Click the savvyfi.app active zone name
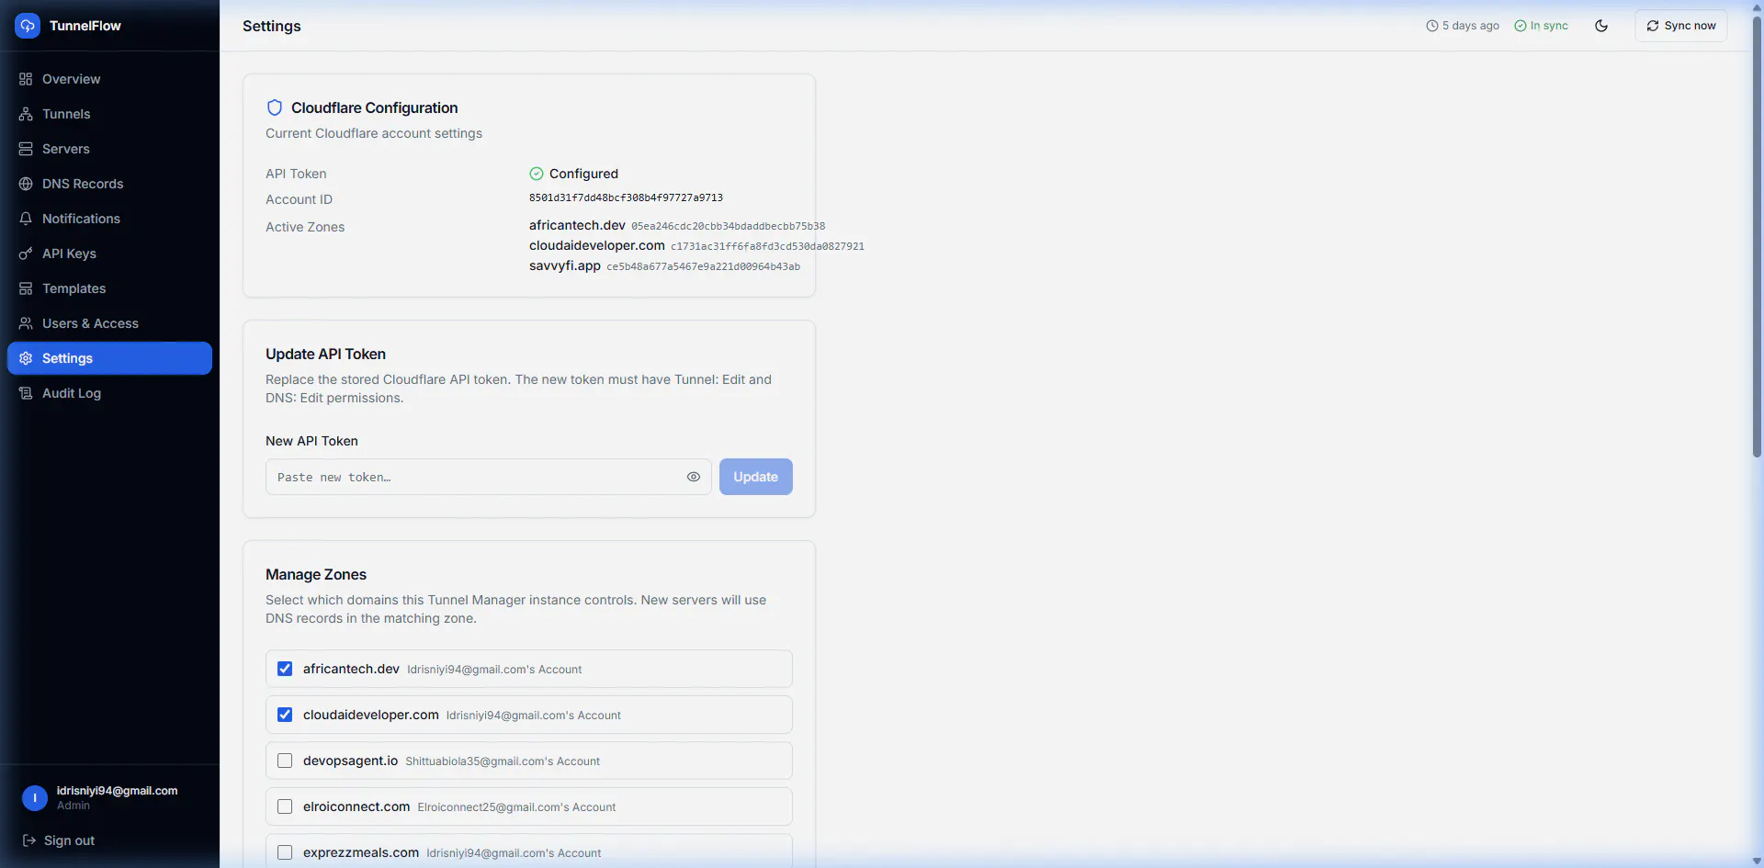Viewport: 1764px width, 868px height. pos(565,265)
